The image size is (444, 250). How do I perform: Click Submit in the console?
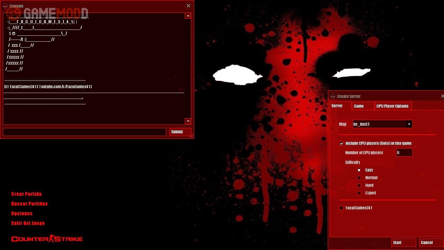pos(180,132)
